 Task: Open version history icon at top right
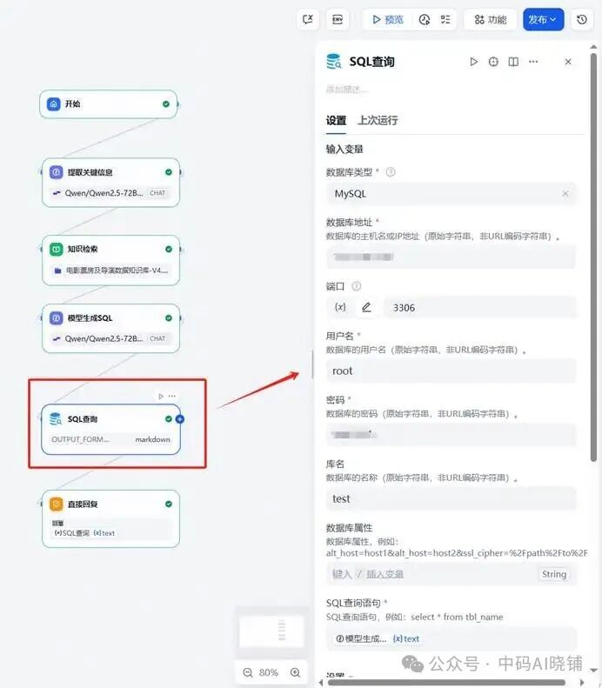tap(582, 19)
